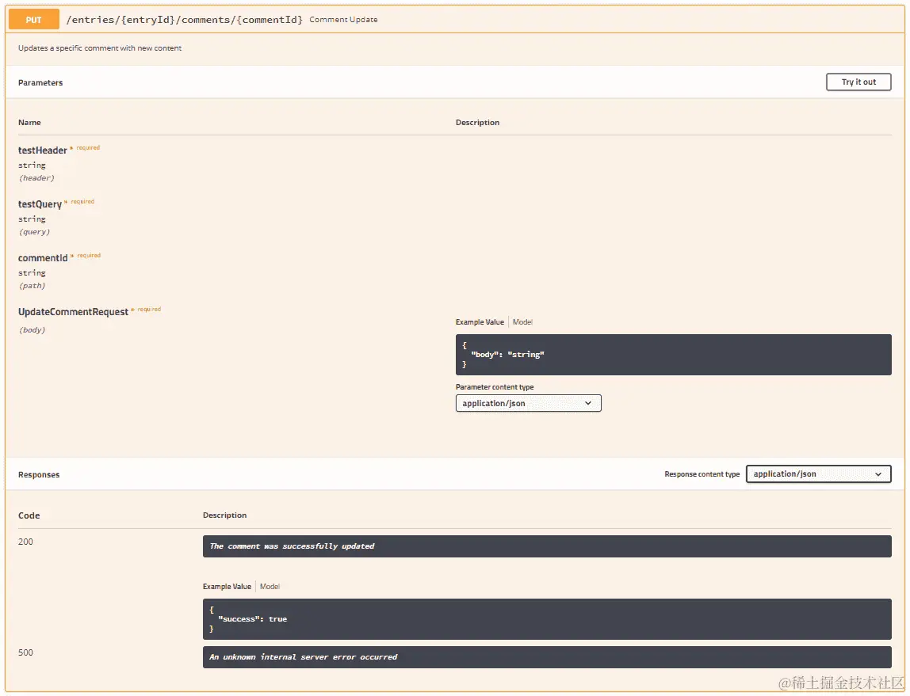Click the 'The comment was successfully updated' banner
910x696 pixels.
click(547, 546)
